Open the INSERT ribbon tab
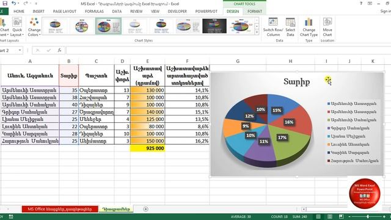This screenshot has height=220, width=391. coord(38,12)
